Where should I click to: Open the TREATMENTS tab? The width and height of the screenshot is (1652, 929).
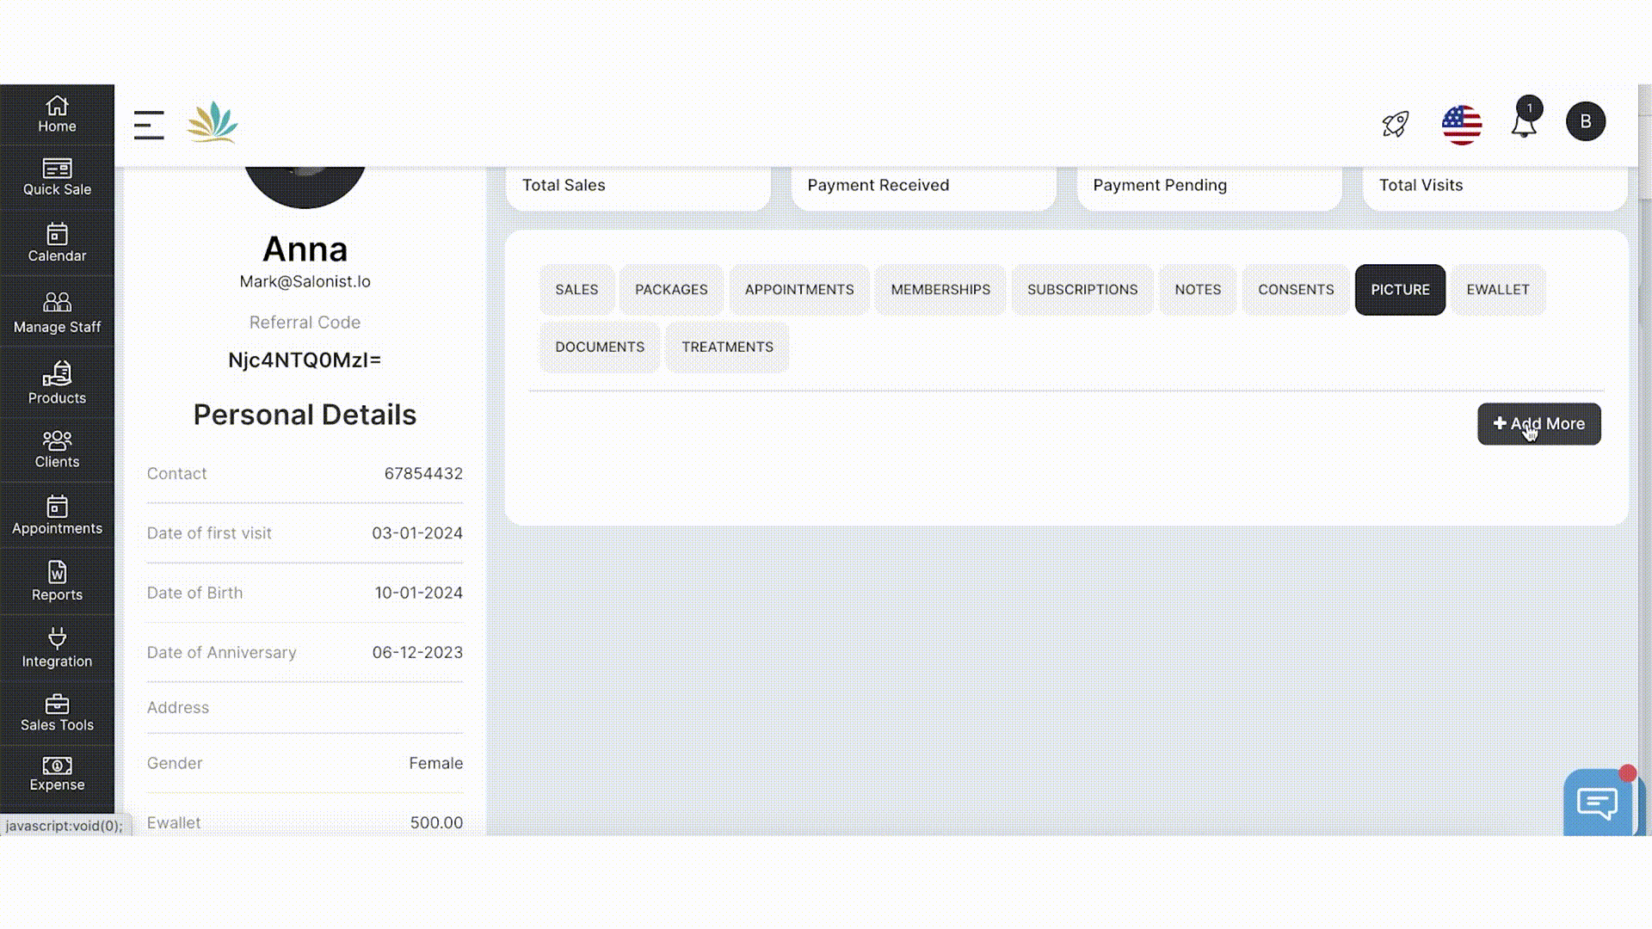pos(727,347)
